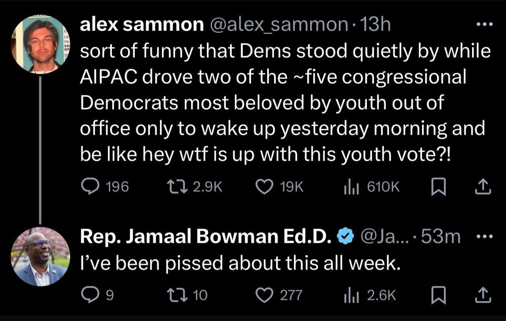The height and width of the screenshot is (321, 506).
Task: Like Jamaal Bowman's reply
Action: click(263, 294)
